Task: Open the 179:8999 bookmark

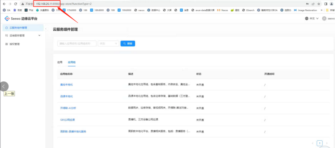Action: pyautogui.click(x=69, y=10)
